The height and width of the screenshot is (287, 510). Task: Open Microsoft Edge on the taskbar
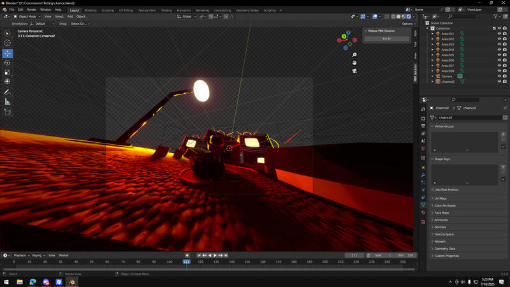point(33,282)
